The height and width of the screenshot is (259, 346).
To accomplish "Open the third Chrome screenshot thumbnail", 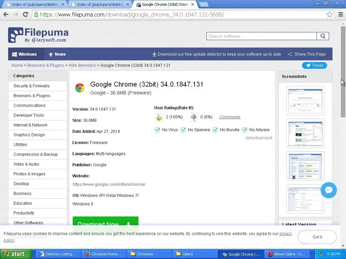I will click(x=305, y=166).
